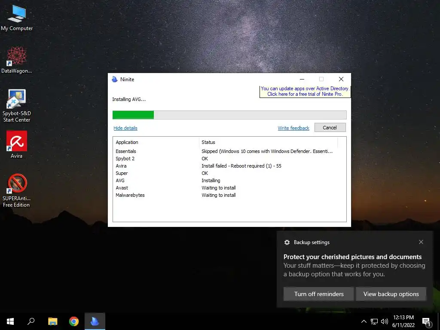The width and height of the screenshot is (440, 330).
Task: Click 'Protect your cherished pictures' notification heading
Action: (352, 257)
